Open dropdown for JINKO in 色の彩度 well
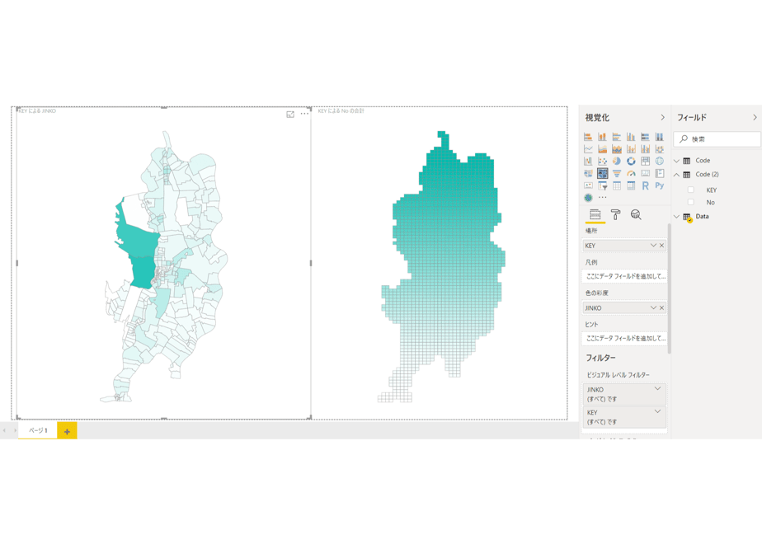 tap(653, 307)
